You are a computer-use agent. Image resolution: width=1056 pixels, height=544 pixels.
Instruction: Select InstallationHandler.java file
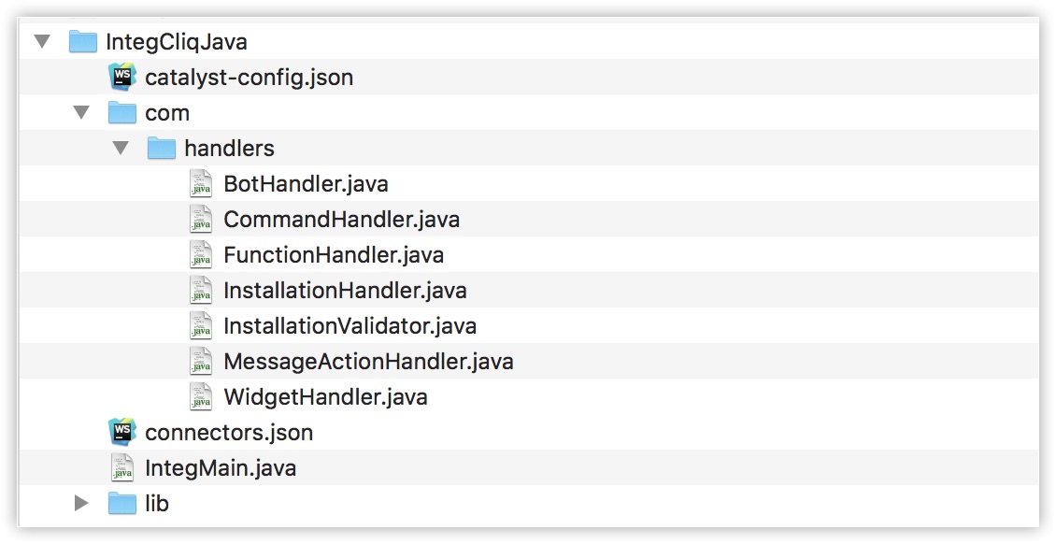point(345,290)
